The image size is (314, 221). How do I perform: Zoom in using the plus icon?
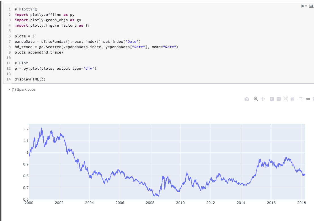click(271, 99)
